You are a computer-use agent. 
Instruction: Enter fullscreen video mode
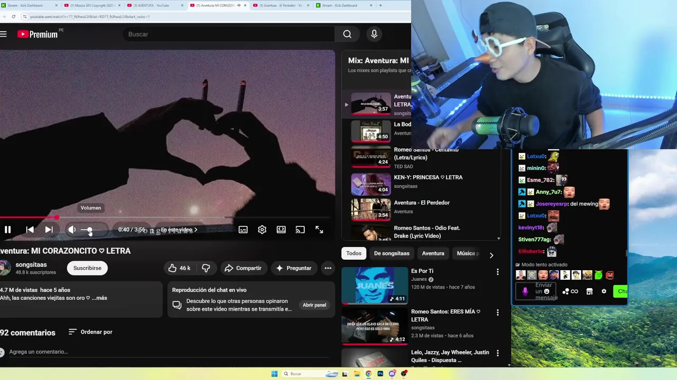click(319, 230)
